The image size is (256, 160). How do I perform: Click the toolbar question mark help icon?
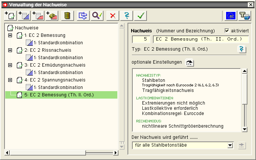[126, 16]
